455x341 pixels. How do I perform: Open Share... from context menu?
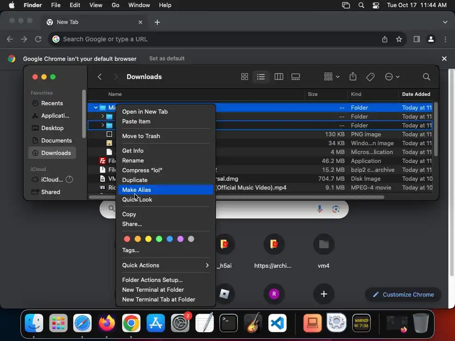click(165, 224)
